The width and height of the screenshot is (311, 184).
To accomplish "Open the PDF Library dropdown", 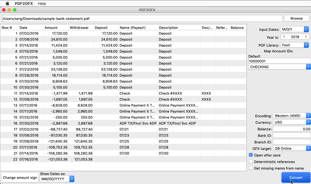I will [x=295, y=45].
